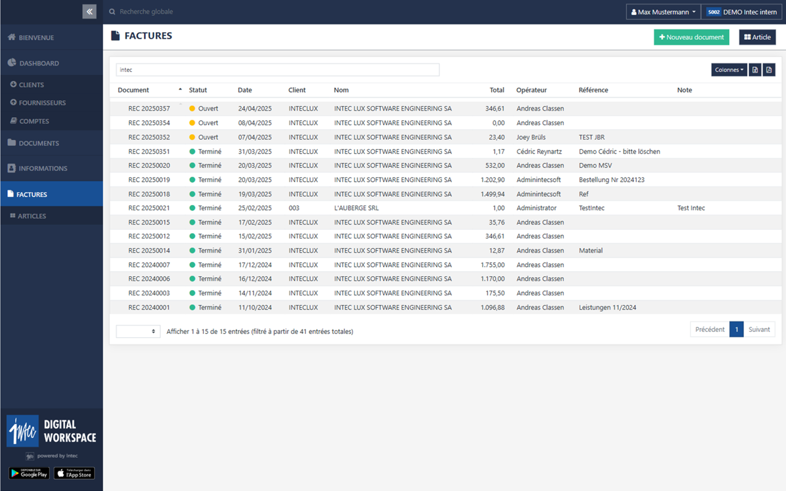Open invoice REC 20250352
This screenshot has width=786, height=491.
149,137
